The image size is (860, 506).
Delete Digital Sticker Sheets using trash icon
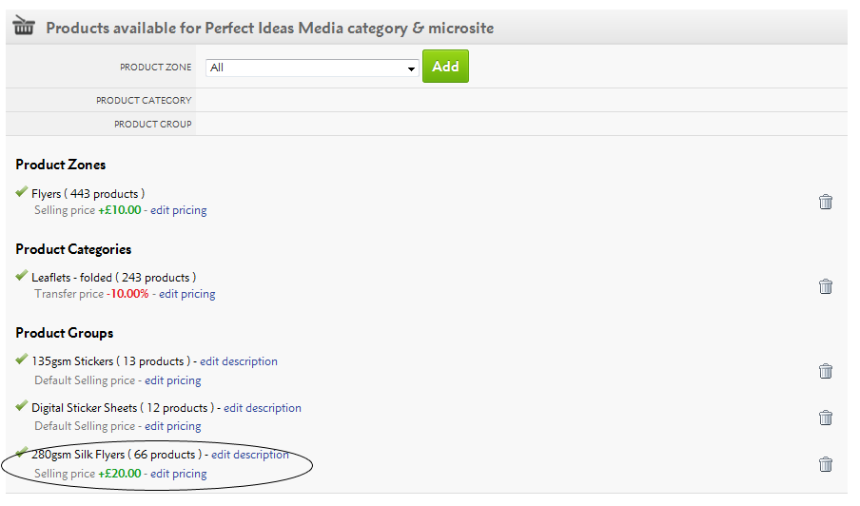click(x=826, y=418)
